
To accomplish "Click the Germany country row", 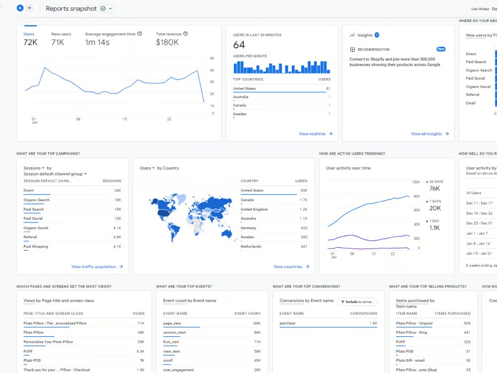I will click(x=274, y=228).
